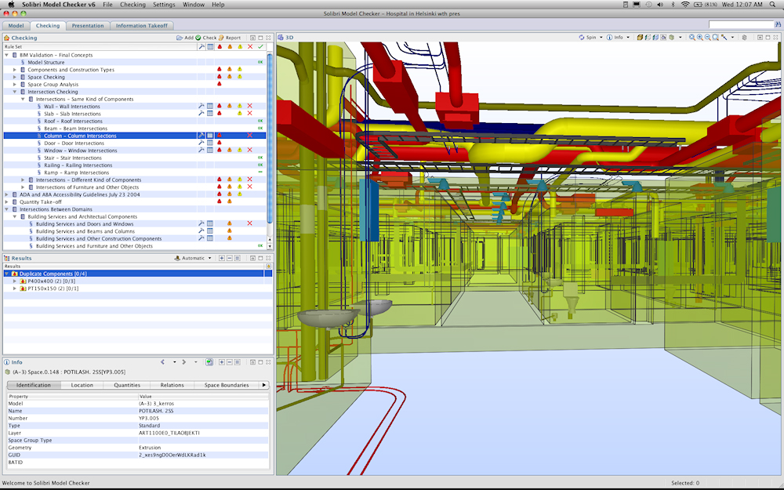
Task: Click the Report icon in Checking panel
Action: (222, 38)
